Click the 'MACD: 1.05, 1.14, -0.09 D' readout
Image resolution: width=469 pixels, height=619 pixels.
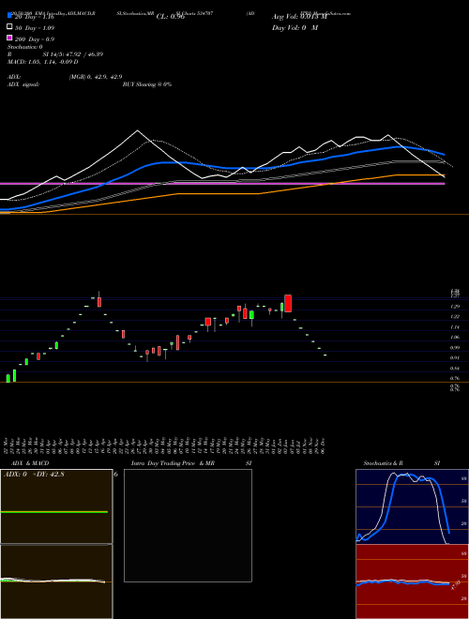(x=42, y=62)
